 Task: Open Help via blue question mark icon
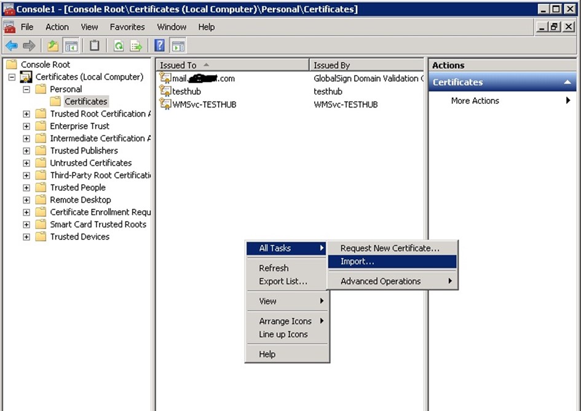(x=160, y=45)
